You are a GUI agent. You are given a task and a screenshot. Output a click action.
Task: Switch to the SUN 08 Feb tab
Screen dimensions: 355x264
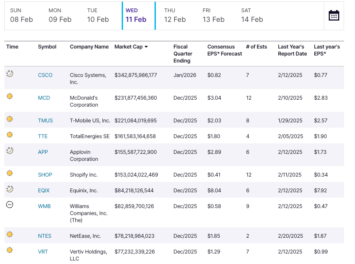pos(21,15)
